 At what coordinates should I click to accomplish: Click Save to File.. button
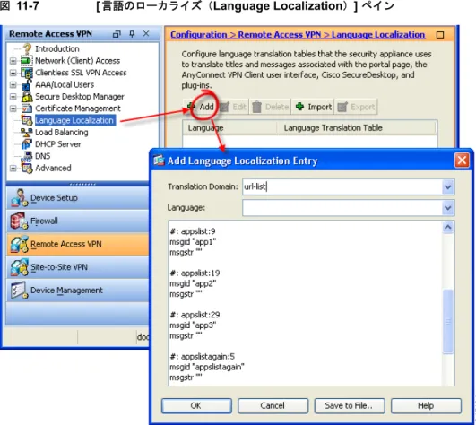[x=350, y=406]
